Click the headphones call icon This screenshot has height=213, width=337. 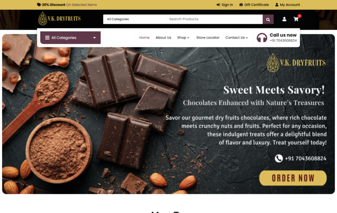(x=262, y=38)
